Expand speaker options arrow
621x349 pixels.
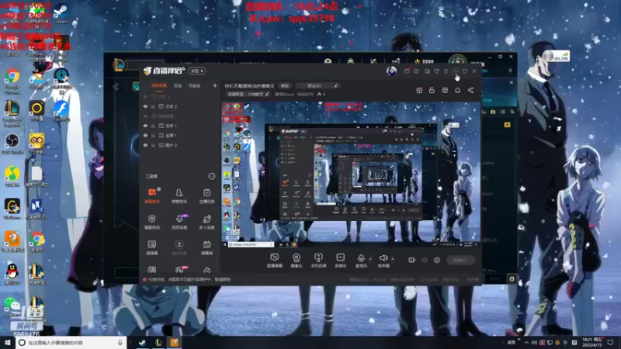393,259
